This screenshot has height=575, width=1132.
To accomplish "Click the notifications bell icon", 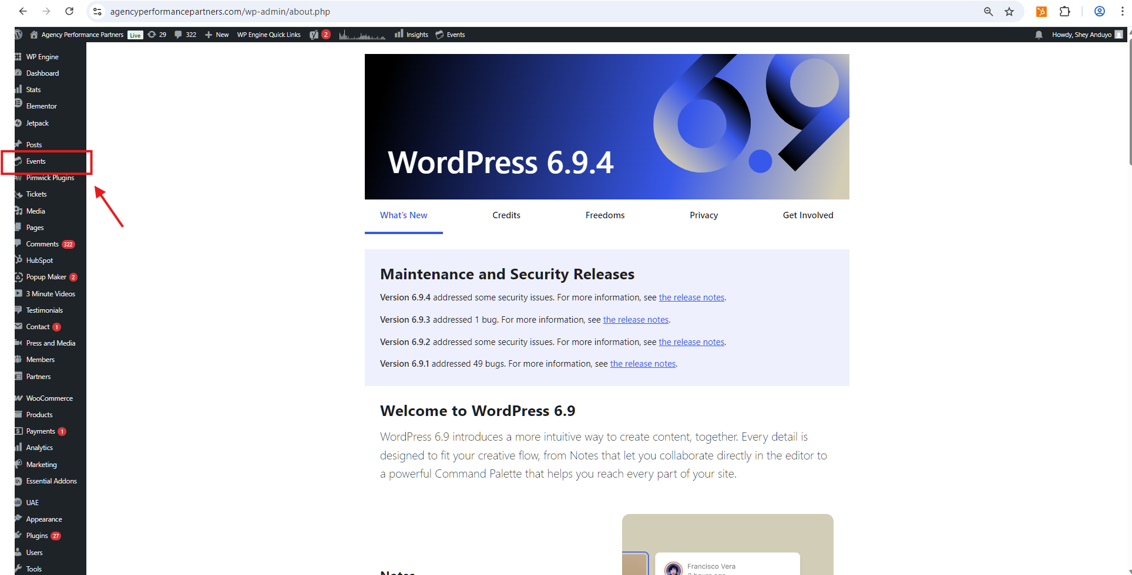I will coord(1039,35).
